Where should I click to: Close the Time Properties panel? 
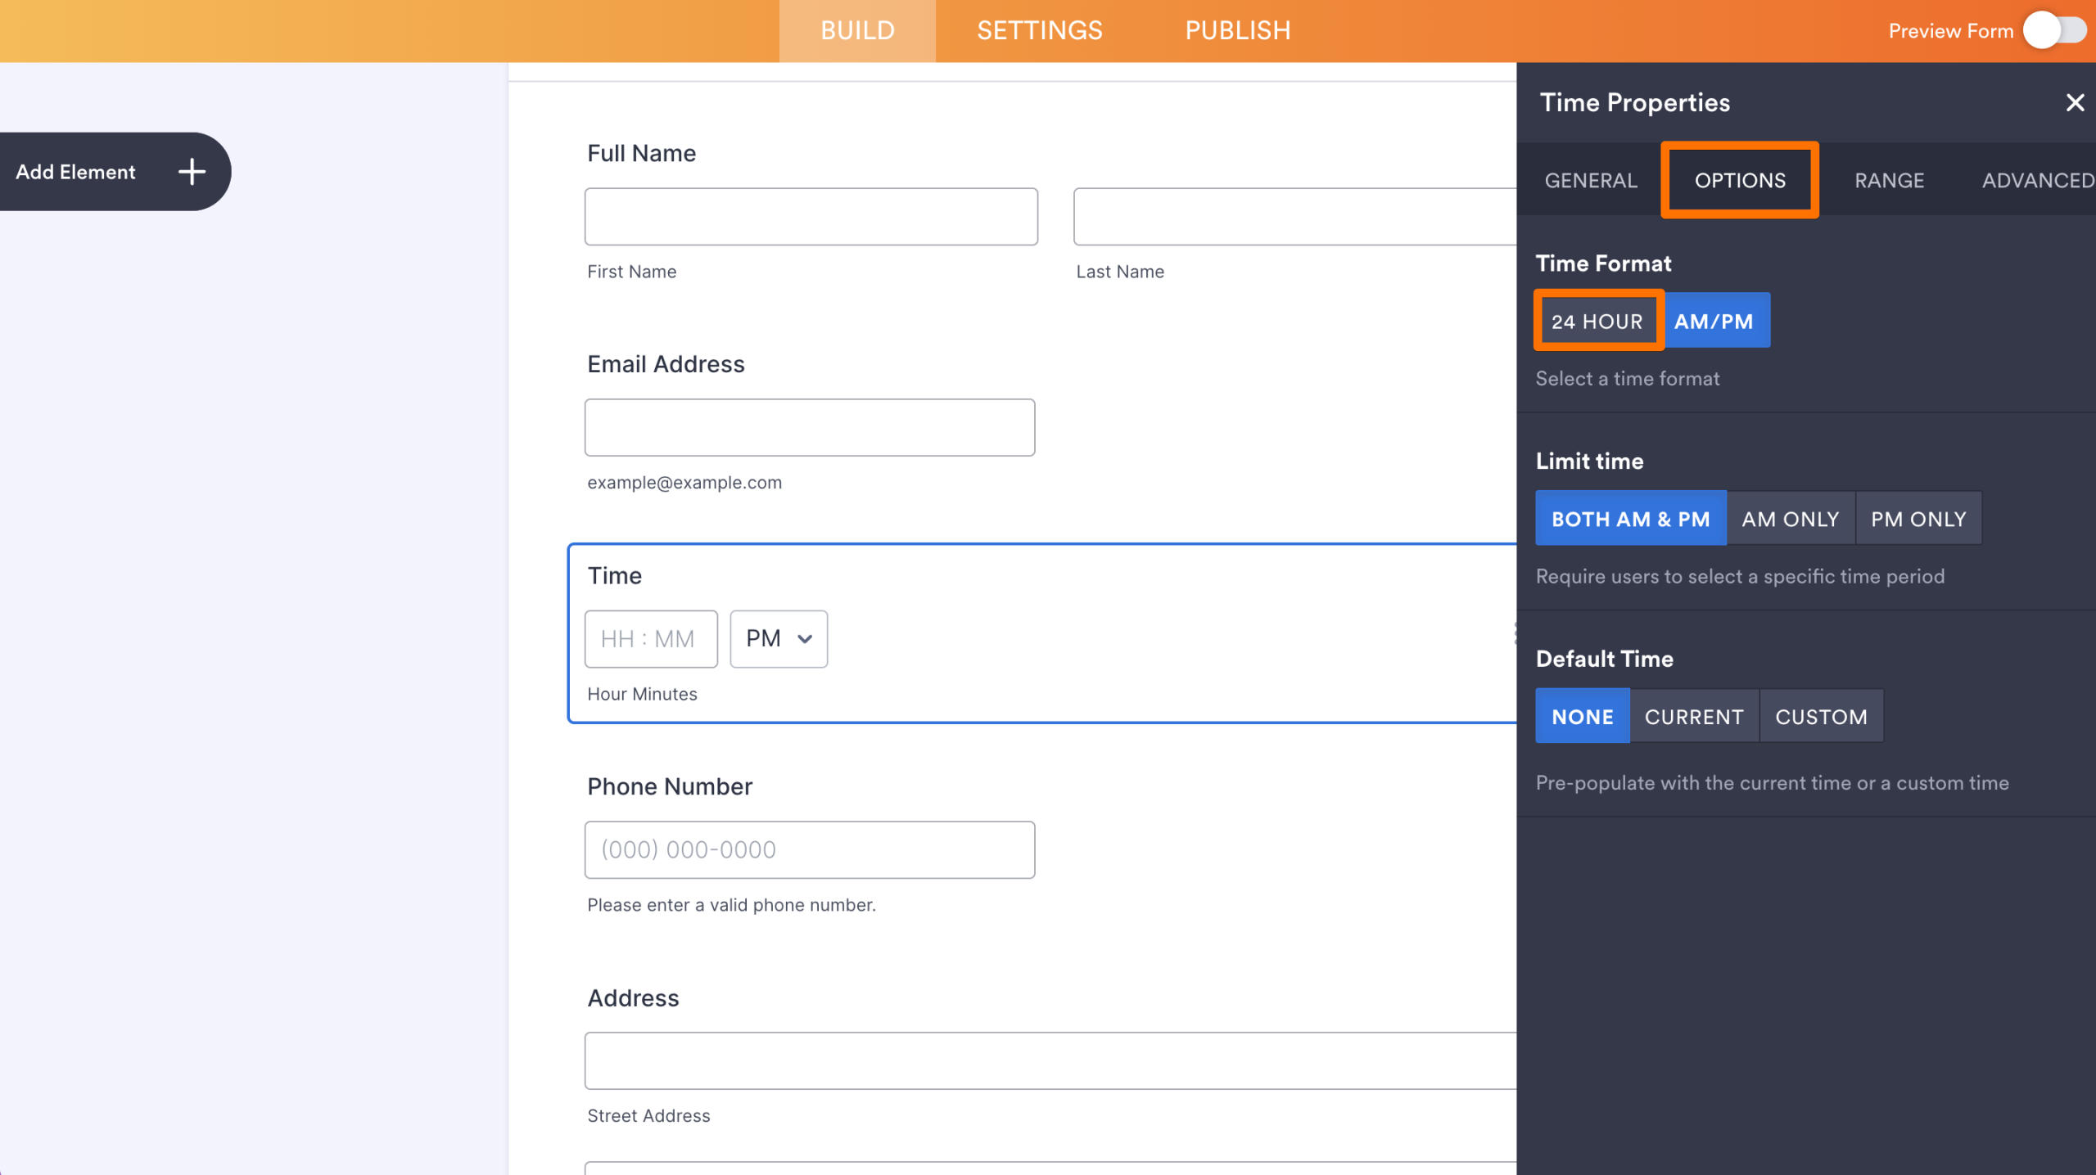tap(2075, 102)
